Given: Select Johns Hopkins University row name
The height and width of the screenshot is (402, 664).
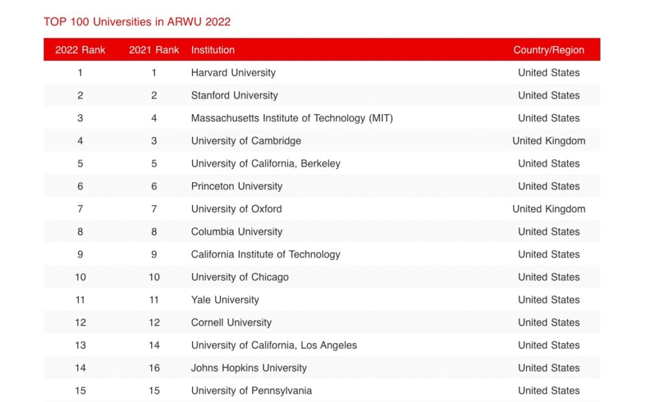Looking at the screenshot, I should (x=249, y=368).
